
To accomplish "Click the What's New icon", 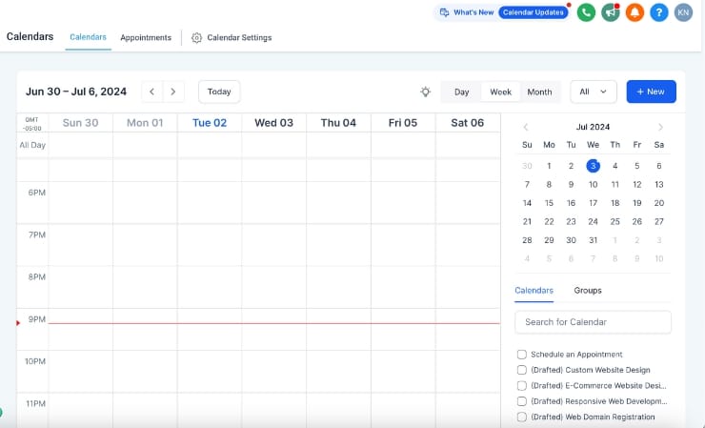I will 444,12.
